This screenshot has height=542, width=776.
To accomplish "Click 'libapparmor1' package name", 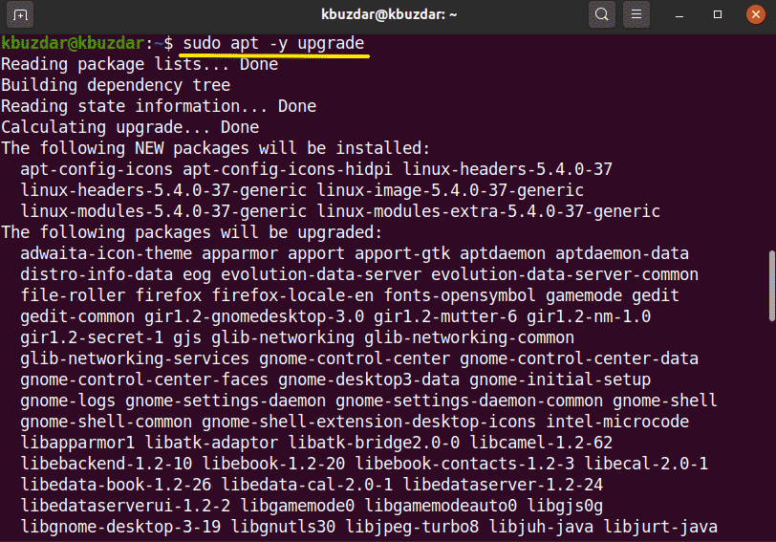I will 77,444.
